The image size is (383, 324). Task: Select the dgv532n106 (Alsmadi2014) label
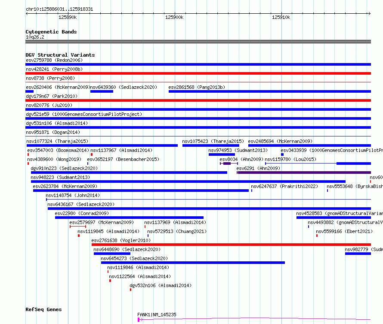[x=161, y=285]
